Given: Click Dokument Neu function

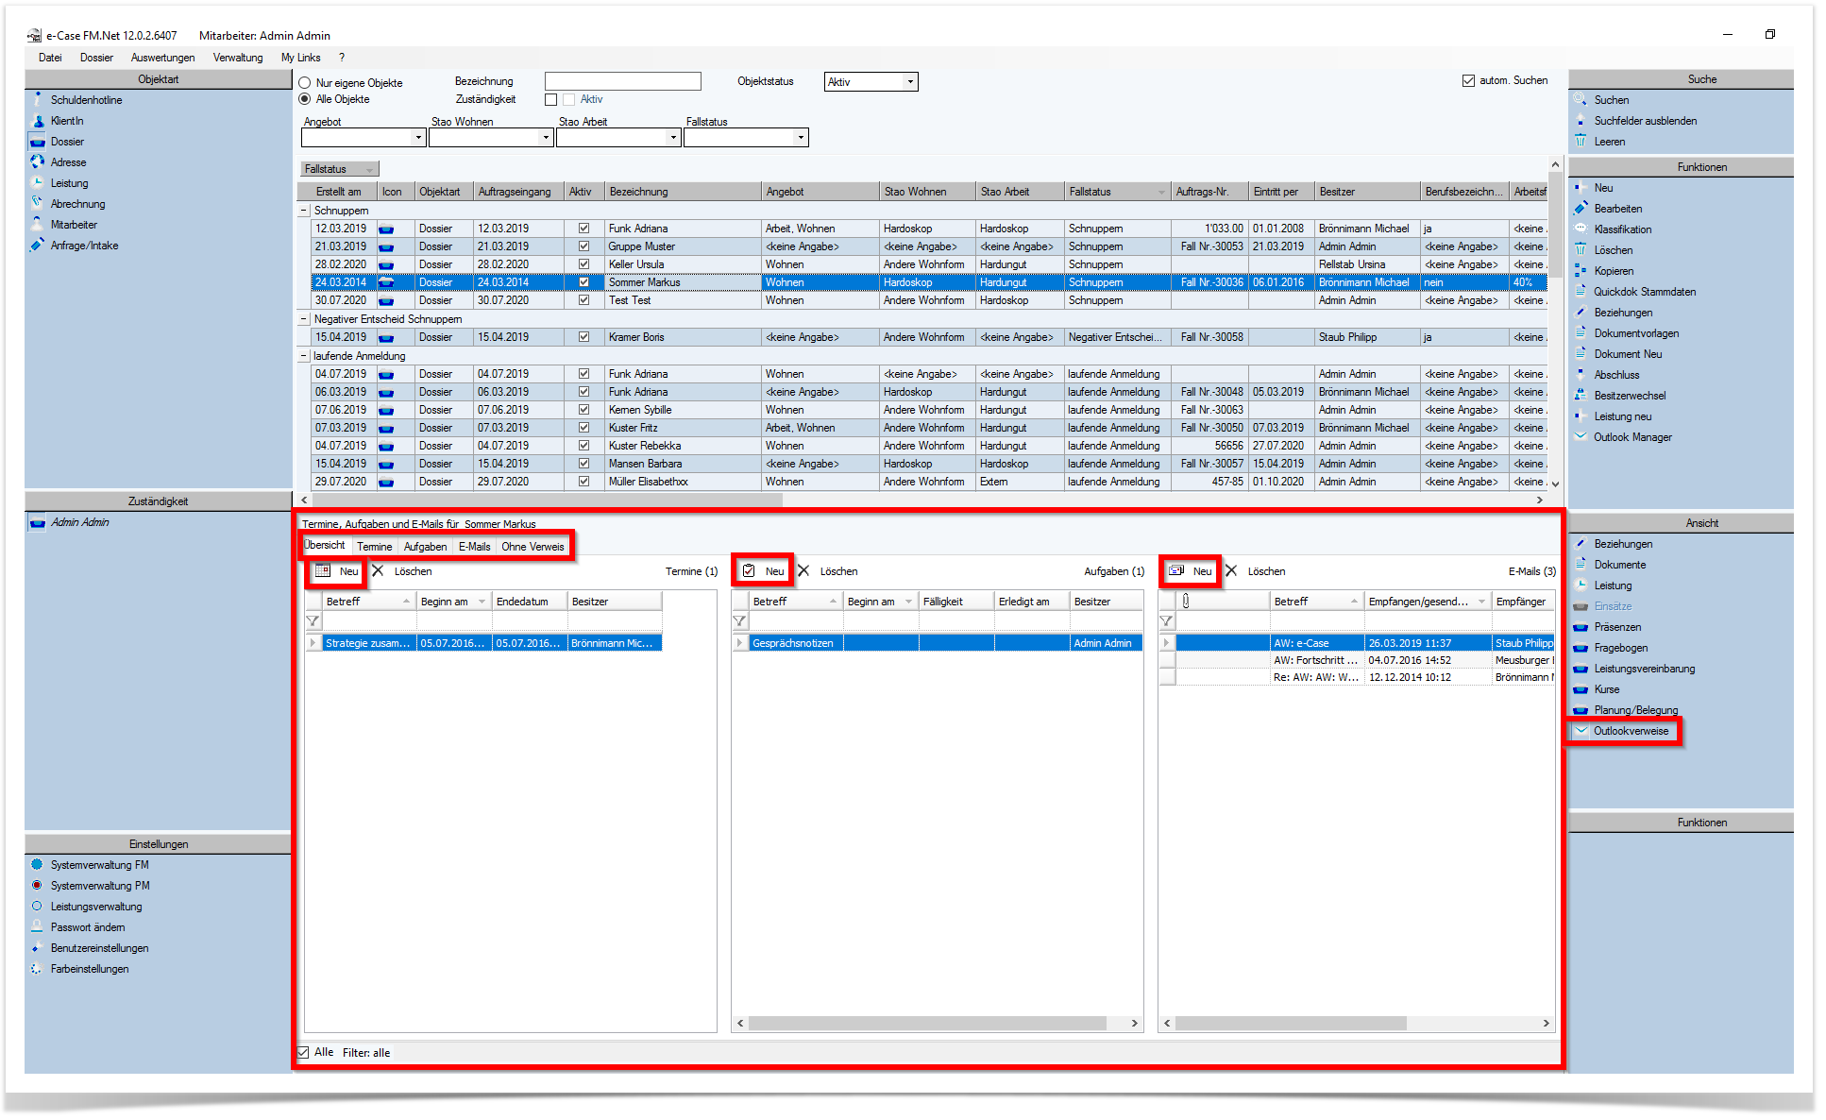Looking at the screenshot, I should (x=1628, y=354).
